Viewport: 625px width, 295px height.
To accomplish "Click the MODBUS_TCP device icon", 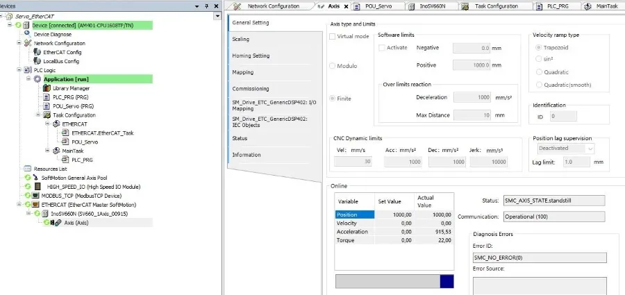I will pos(35,196).
